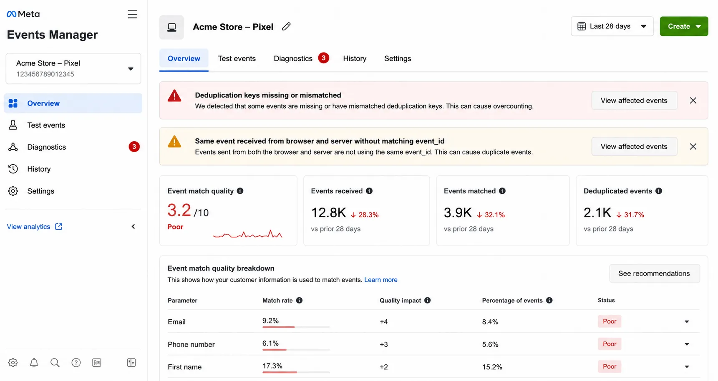718x381 pixels.
Task: Expand the First name parameter row
Action: (x=687, y=367)
